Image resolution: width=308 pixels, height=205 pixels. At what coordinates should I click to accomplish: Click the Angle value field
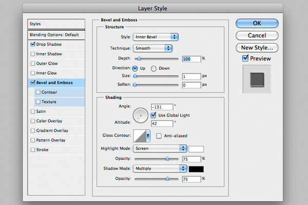tap(162, 107)
